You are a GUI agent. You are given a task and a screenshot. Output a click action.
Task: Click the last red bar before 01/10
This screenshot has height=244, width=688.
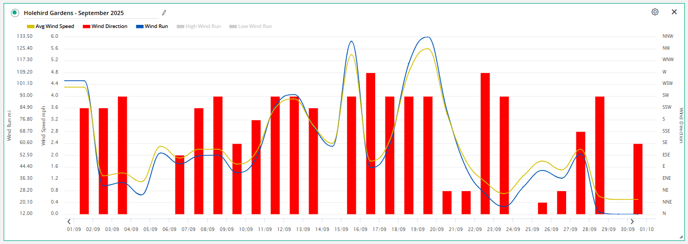tap(638, 179)
